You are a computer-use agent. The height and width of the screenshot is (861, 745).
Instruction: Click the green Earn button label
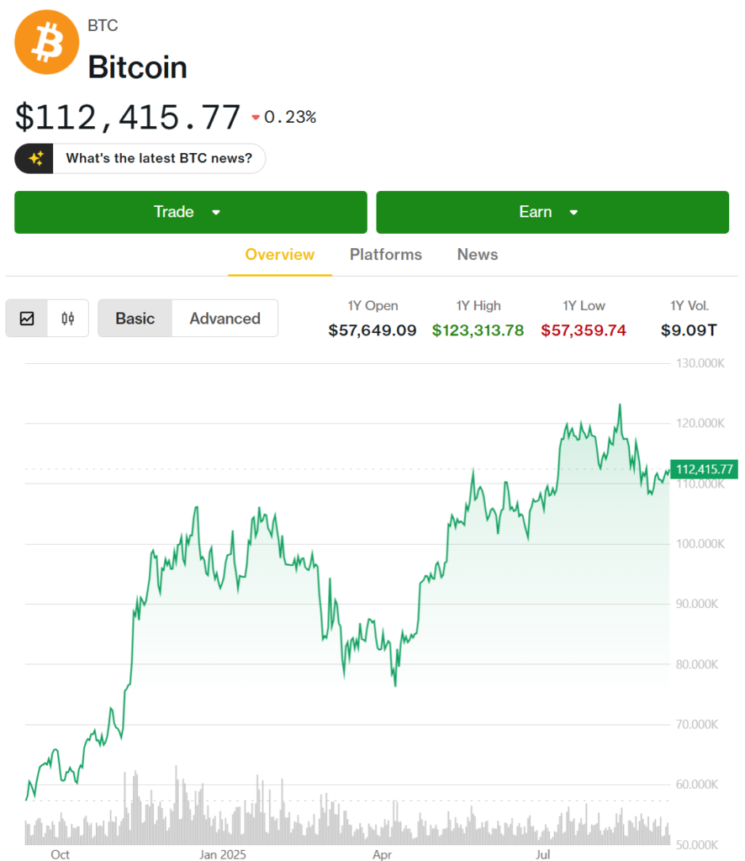point(536,212)
